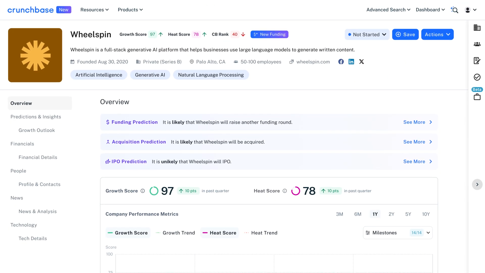Click the New badge beside Crunchbase logo
The width and height of the screenshot is (485, 273).
(x=64, y=10)
